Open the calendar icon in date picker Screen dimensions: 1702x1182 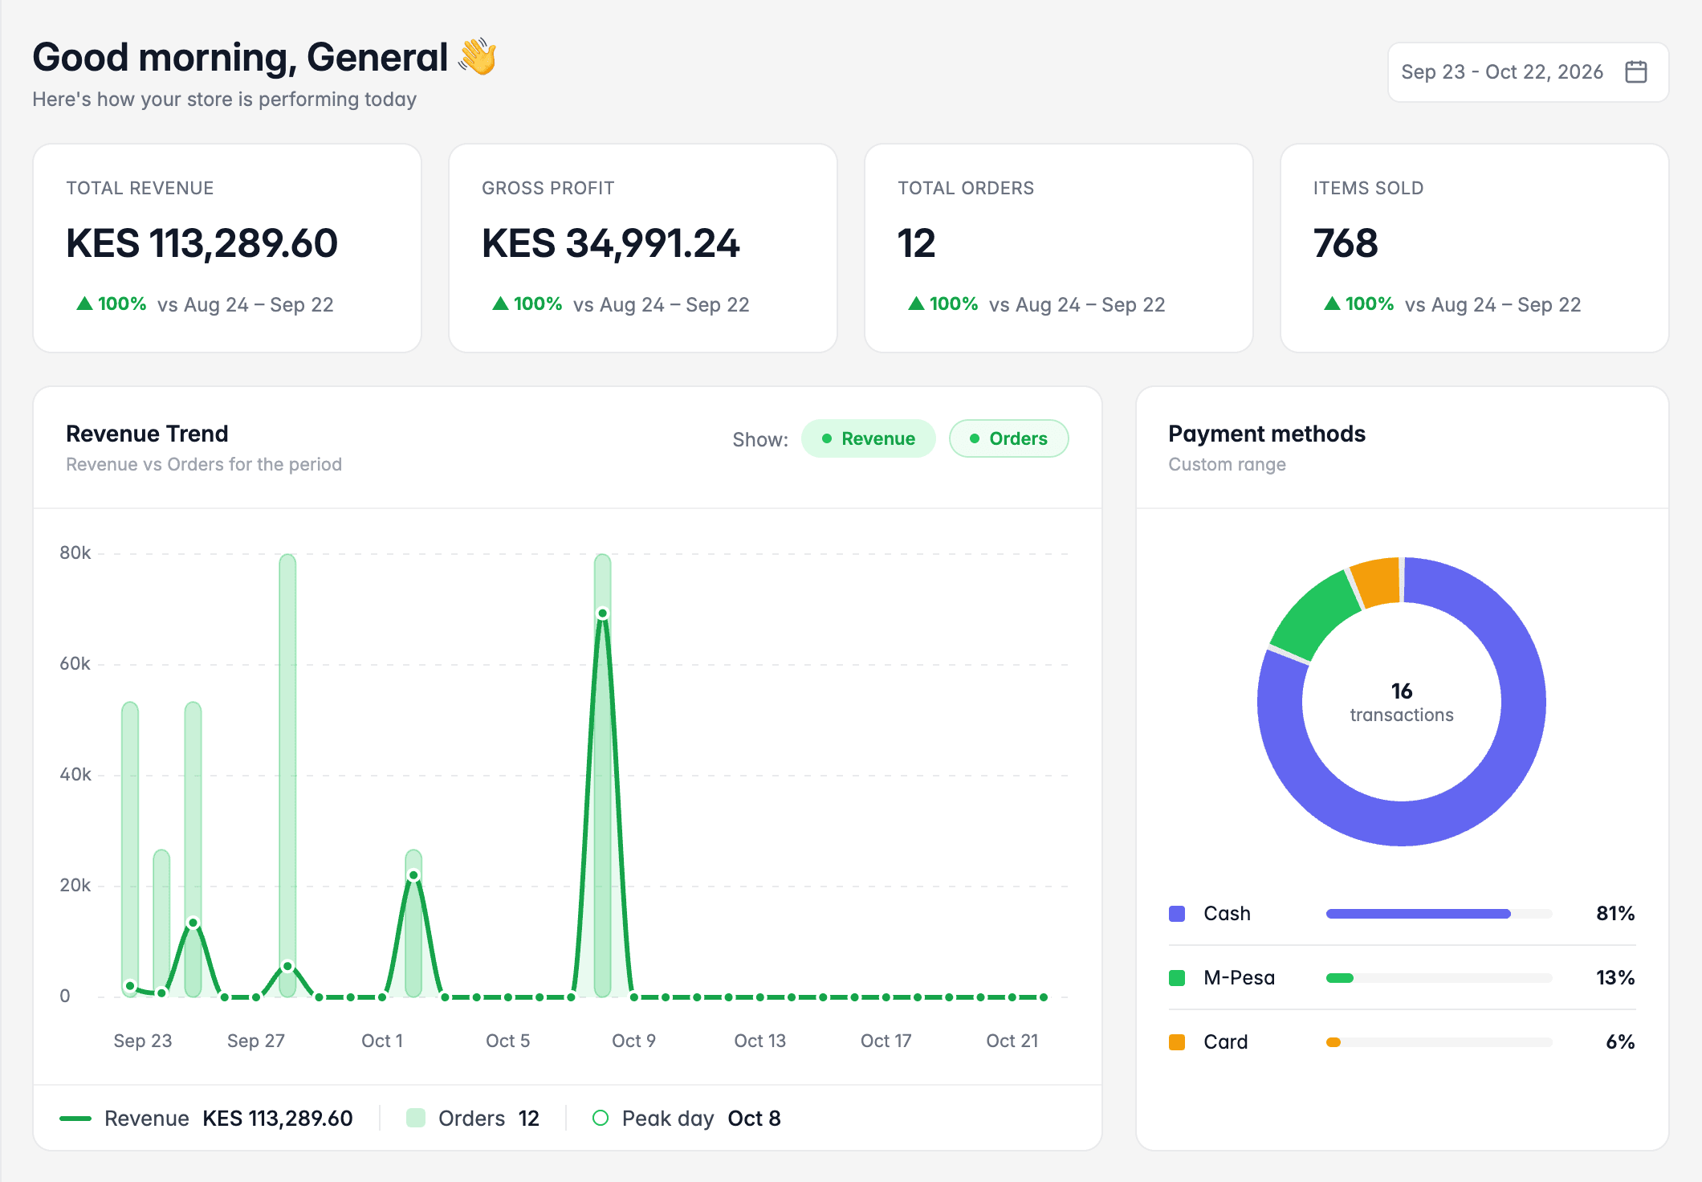click(1635, 71)
